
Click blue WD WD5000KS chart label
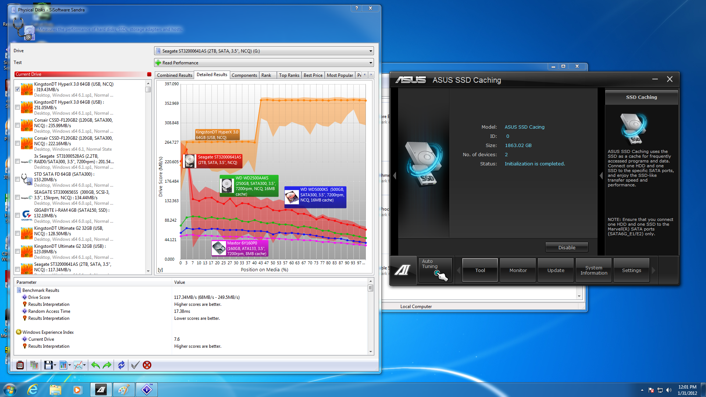[x=315, y=197]
